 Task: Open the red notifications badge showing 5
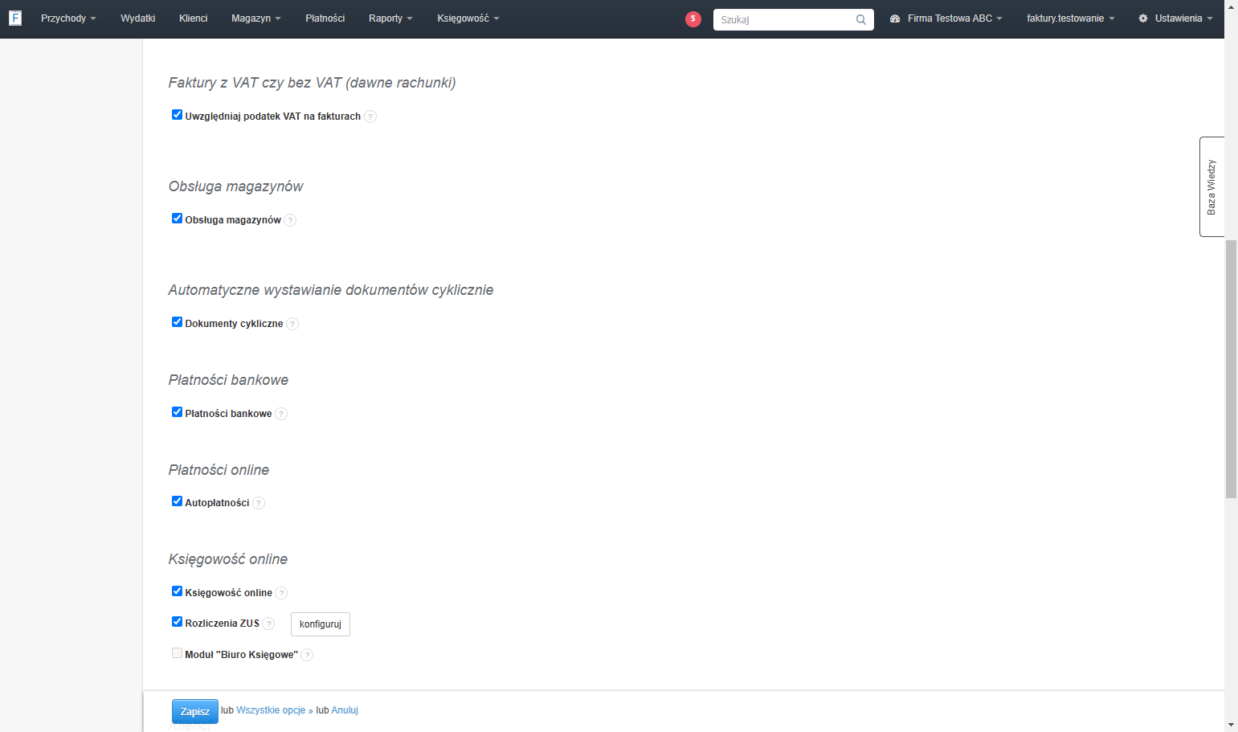pos(693,18)
